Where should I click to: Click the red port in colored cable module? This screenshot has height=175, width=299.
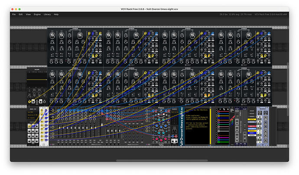219,111
